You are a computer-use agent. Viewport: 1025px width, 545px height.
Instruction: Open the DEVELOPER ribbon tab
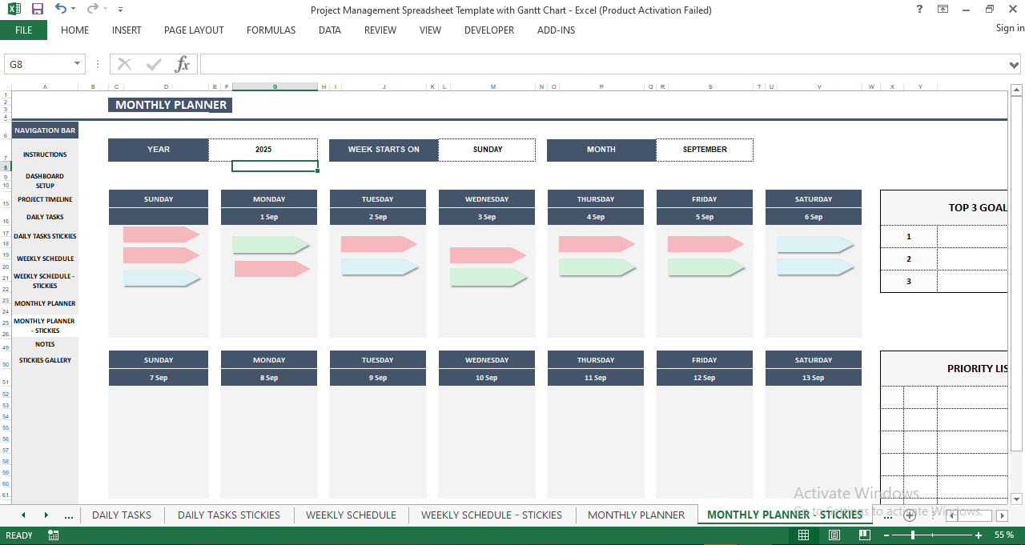coord(488,30)
